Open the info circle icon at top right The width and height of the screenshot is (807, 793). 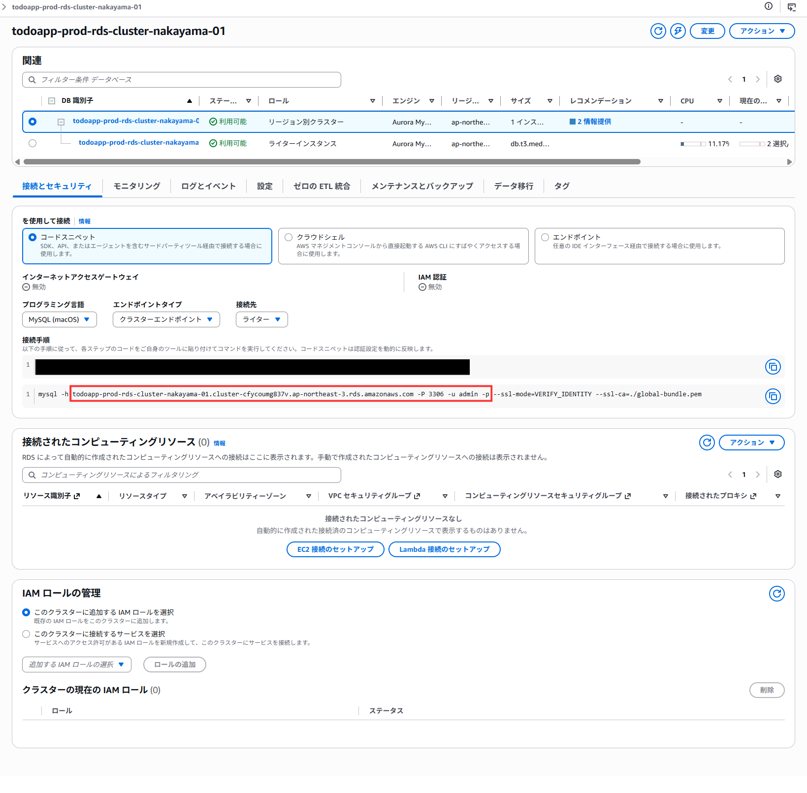pos(769,6)
